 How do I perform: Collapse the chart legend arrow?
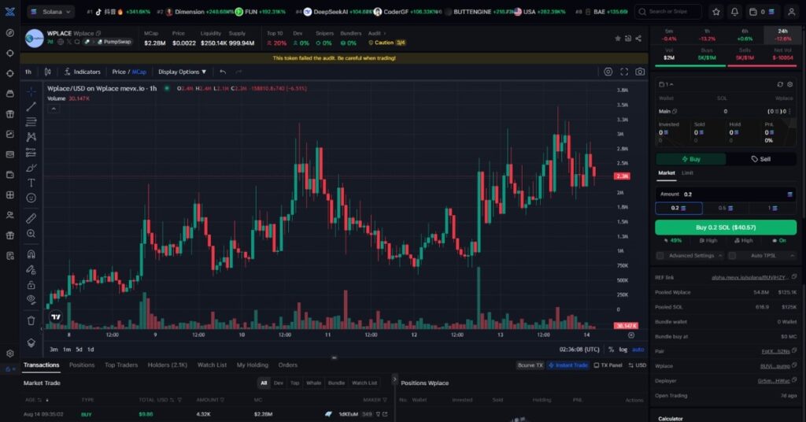(54, 109)
